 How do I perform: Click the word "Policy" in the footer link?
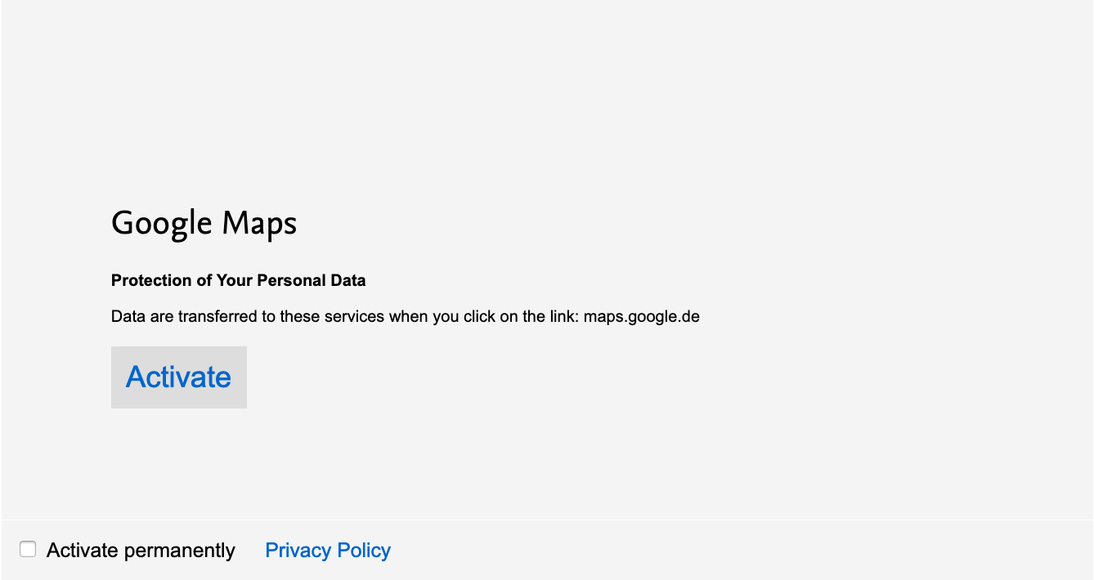364,551
